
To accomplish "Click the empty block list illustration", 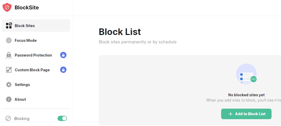I will point(246,74).
